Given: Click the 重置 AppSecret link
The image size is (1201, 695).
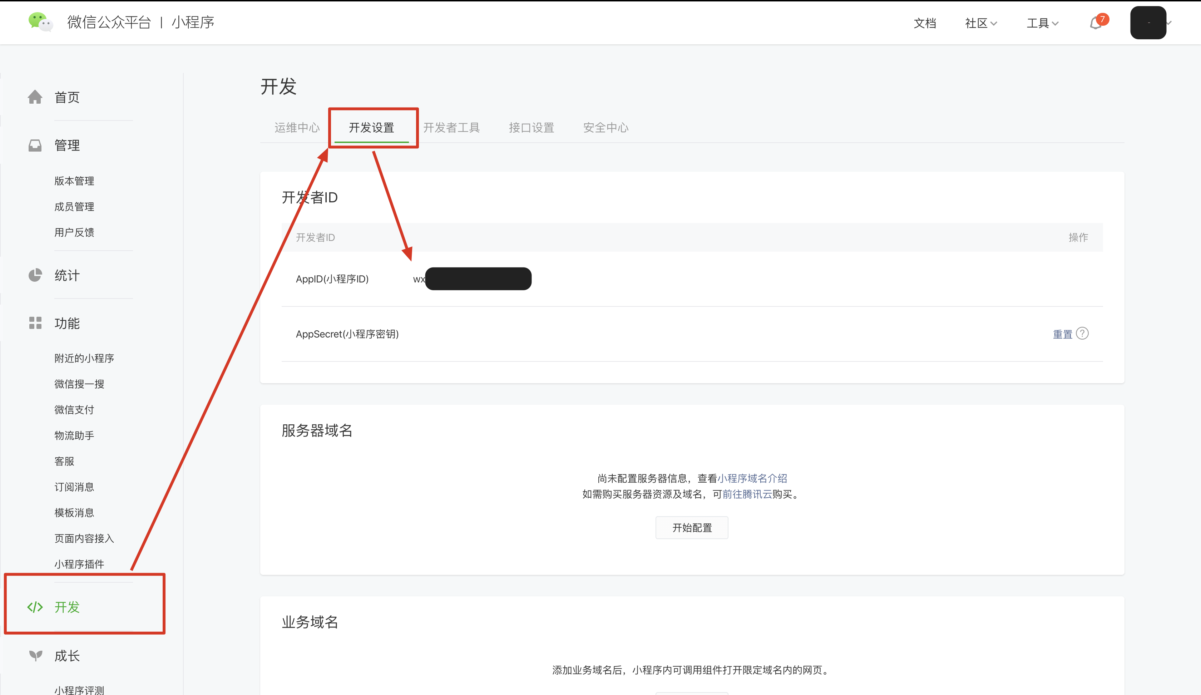Looking at the screenshot, I should coord(1062,334).
